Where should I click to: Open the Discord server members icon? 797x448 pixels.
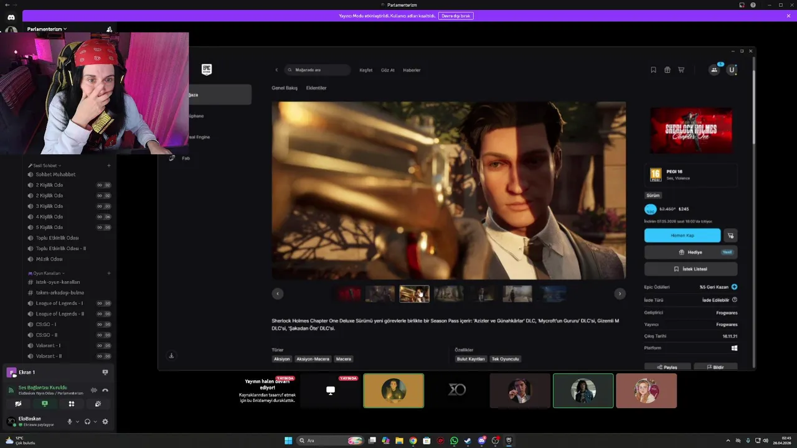click(x=110, y=29)
